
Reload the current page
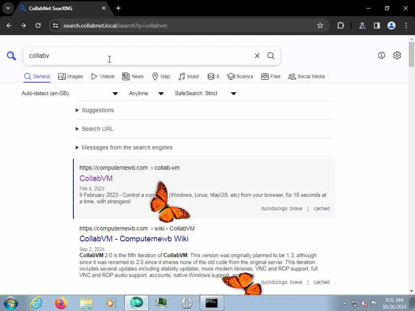point(38,26)
